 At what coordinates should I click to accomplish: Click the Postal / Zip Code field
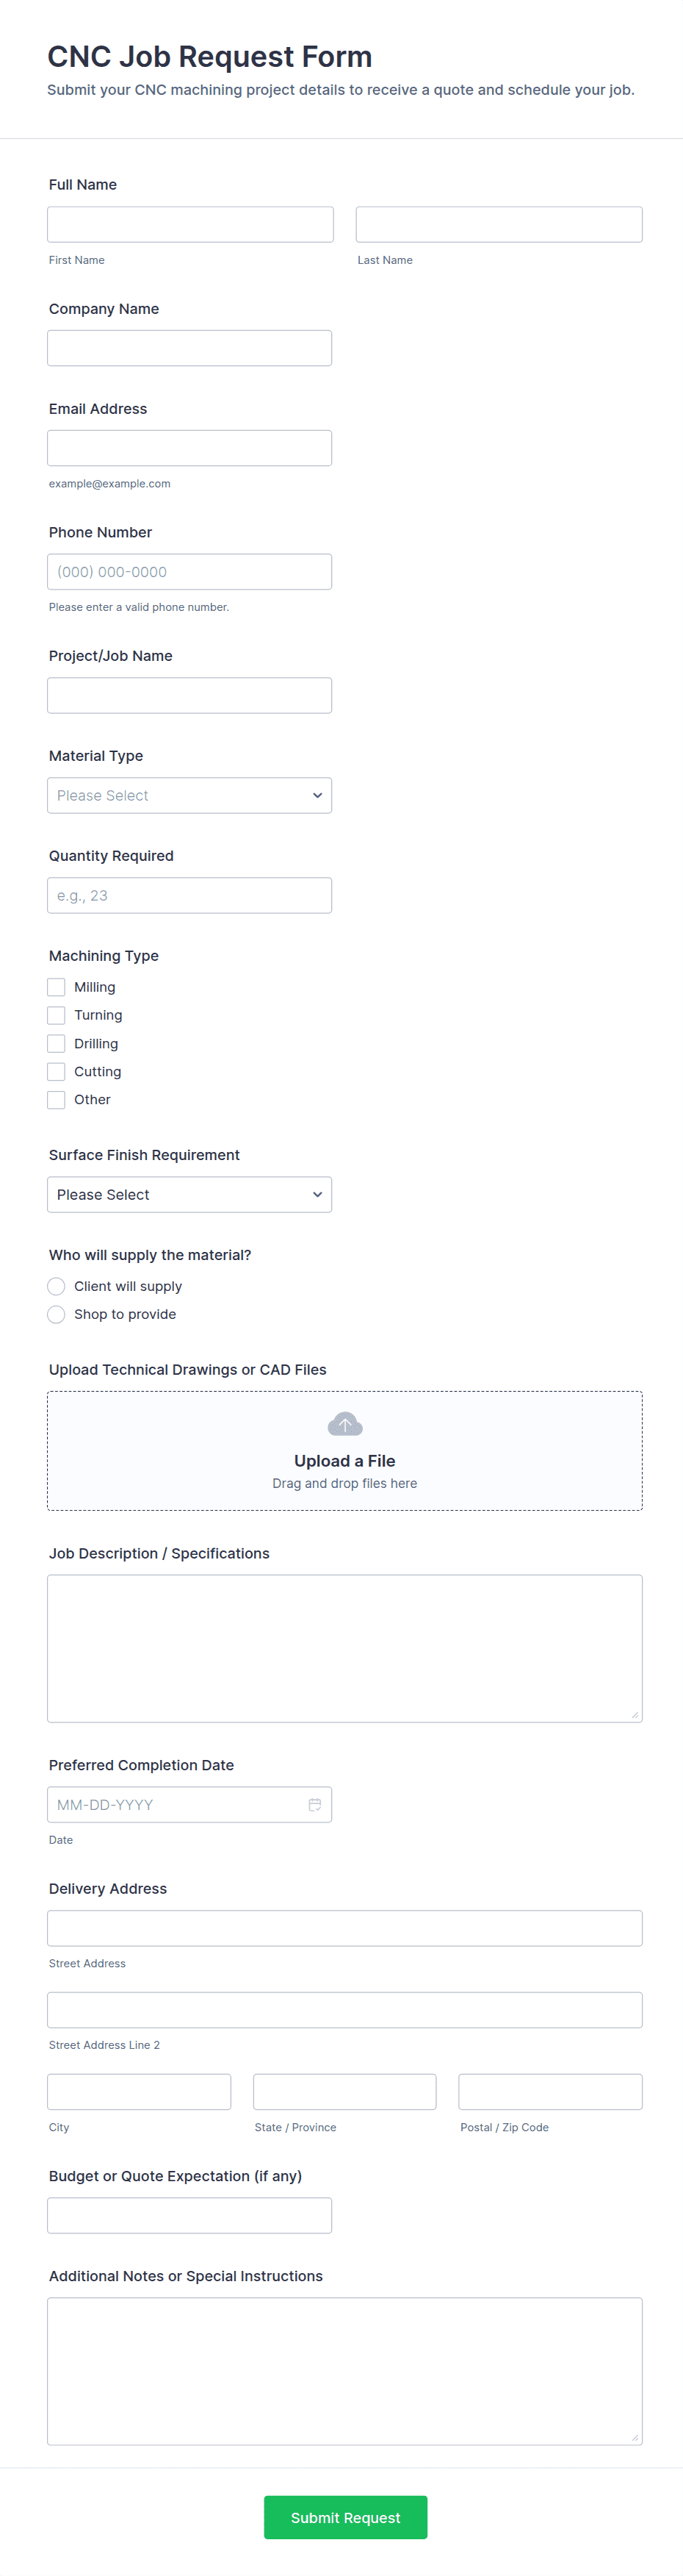550,2092
